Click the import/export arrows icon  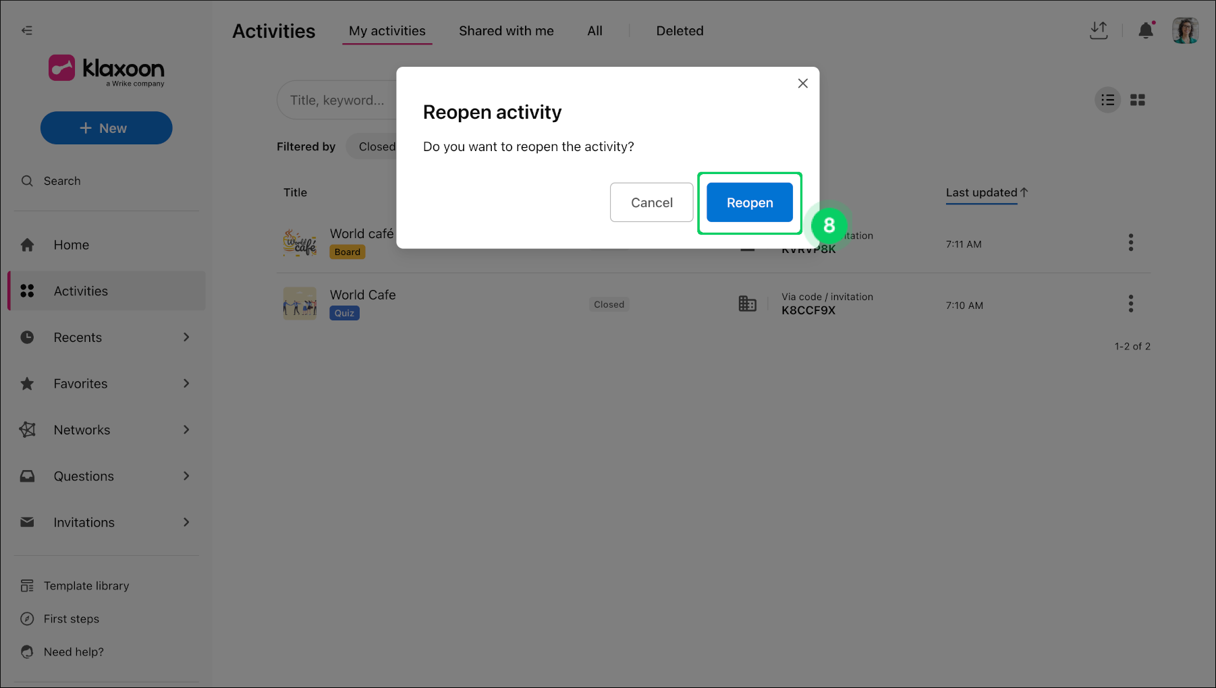1099,30
